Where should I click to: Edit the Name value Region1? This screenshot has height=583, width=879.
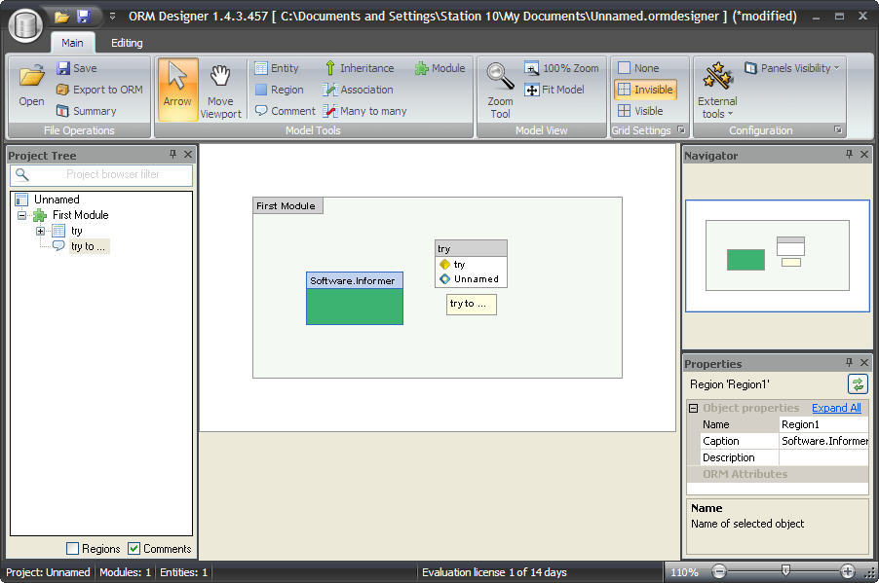point(823,424)
